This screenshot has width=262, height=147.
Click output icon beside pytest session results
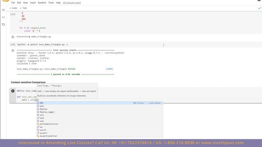coord(13,51)
